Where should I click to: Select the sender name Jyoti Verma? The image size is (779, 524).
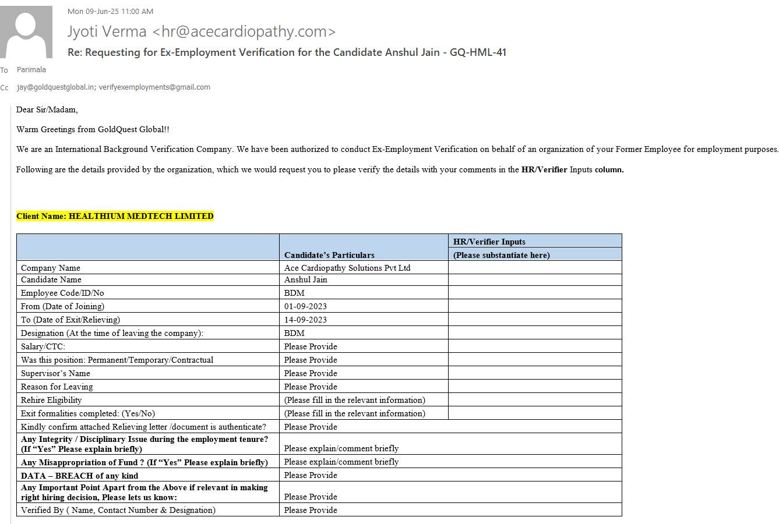pos(108,31)
